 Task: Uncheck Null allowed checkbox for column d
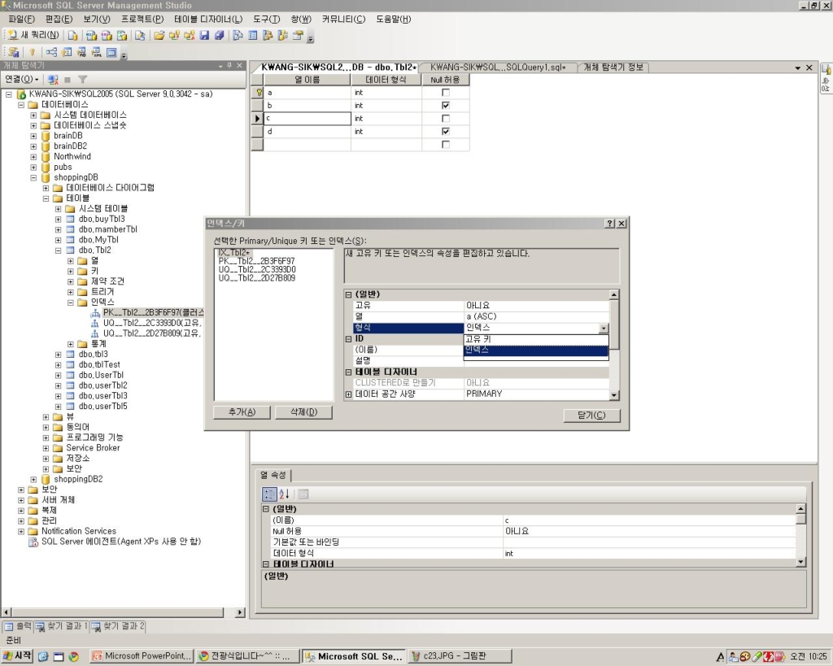coord(446,131)
